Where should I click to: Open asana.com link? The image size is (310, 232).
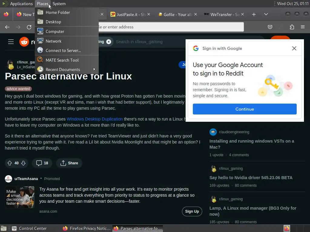48,211
